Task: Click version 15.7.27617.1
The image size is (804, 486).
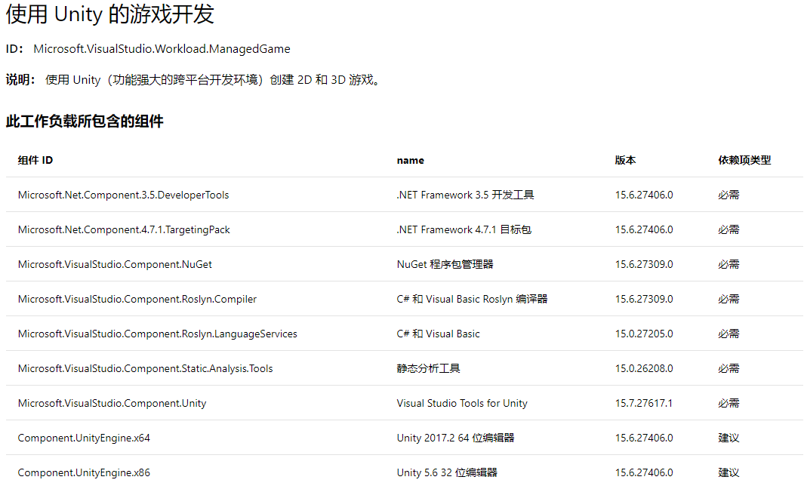Action: 643,404
